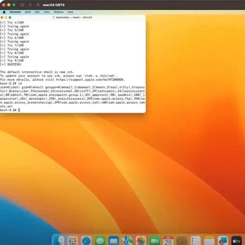Click the folder proxy icon beside badmalloc title
Viewport: 245px width, 245px height.
tap(53, 17)
